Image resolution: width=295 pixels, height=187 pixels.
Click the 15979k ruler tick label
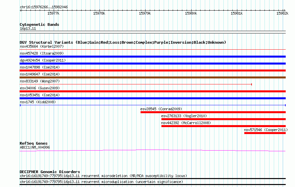(x=145, y=13)
